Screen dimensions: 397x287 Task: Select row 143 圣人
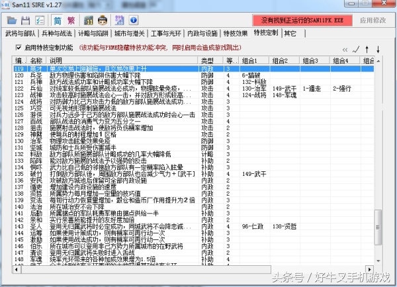tap(193, 227)
